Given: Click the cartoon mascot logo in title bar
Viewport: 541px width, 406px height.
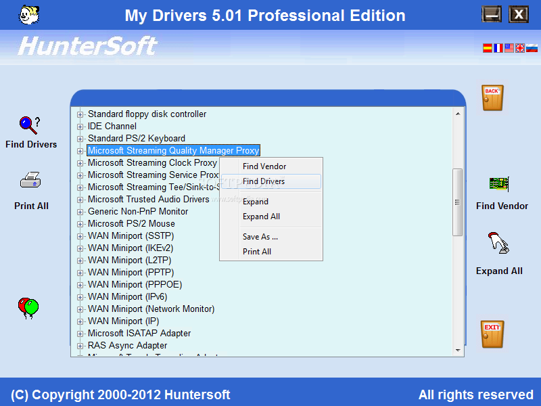Looking at the screenshot, I should pos(29,14).
